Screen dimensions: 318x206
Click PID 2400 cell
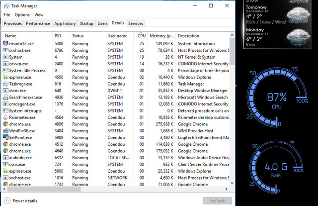59,64
